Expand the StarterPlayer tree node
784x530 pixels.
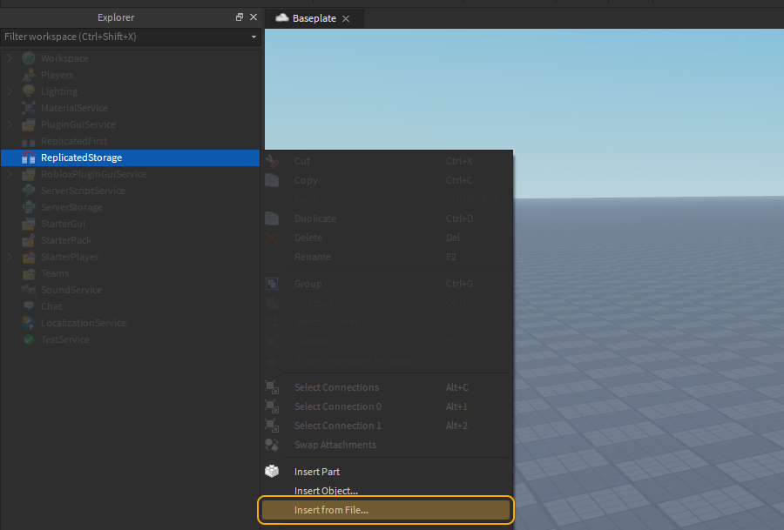click(x=10, y=257)
